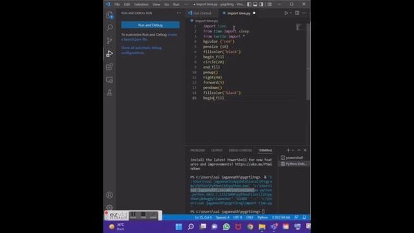Select the powershell terminal entry
Screen dimensions: 414x233
pos(294,158)
